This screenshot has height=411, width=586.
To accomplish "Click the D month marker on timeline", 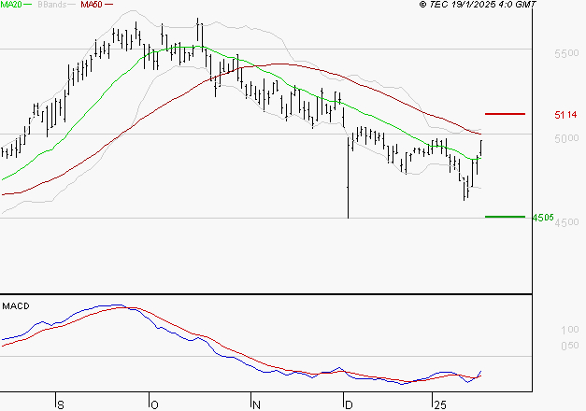I will point(349,405).
